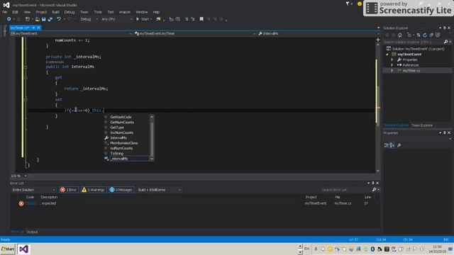The height and width of the screenshot is (255, 454).
Task: Click the Bluetooth tray icon
Action: [x=372, y=249]
